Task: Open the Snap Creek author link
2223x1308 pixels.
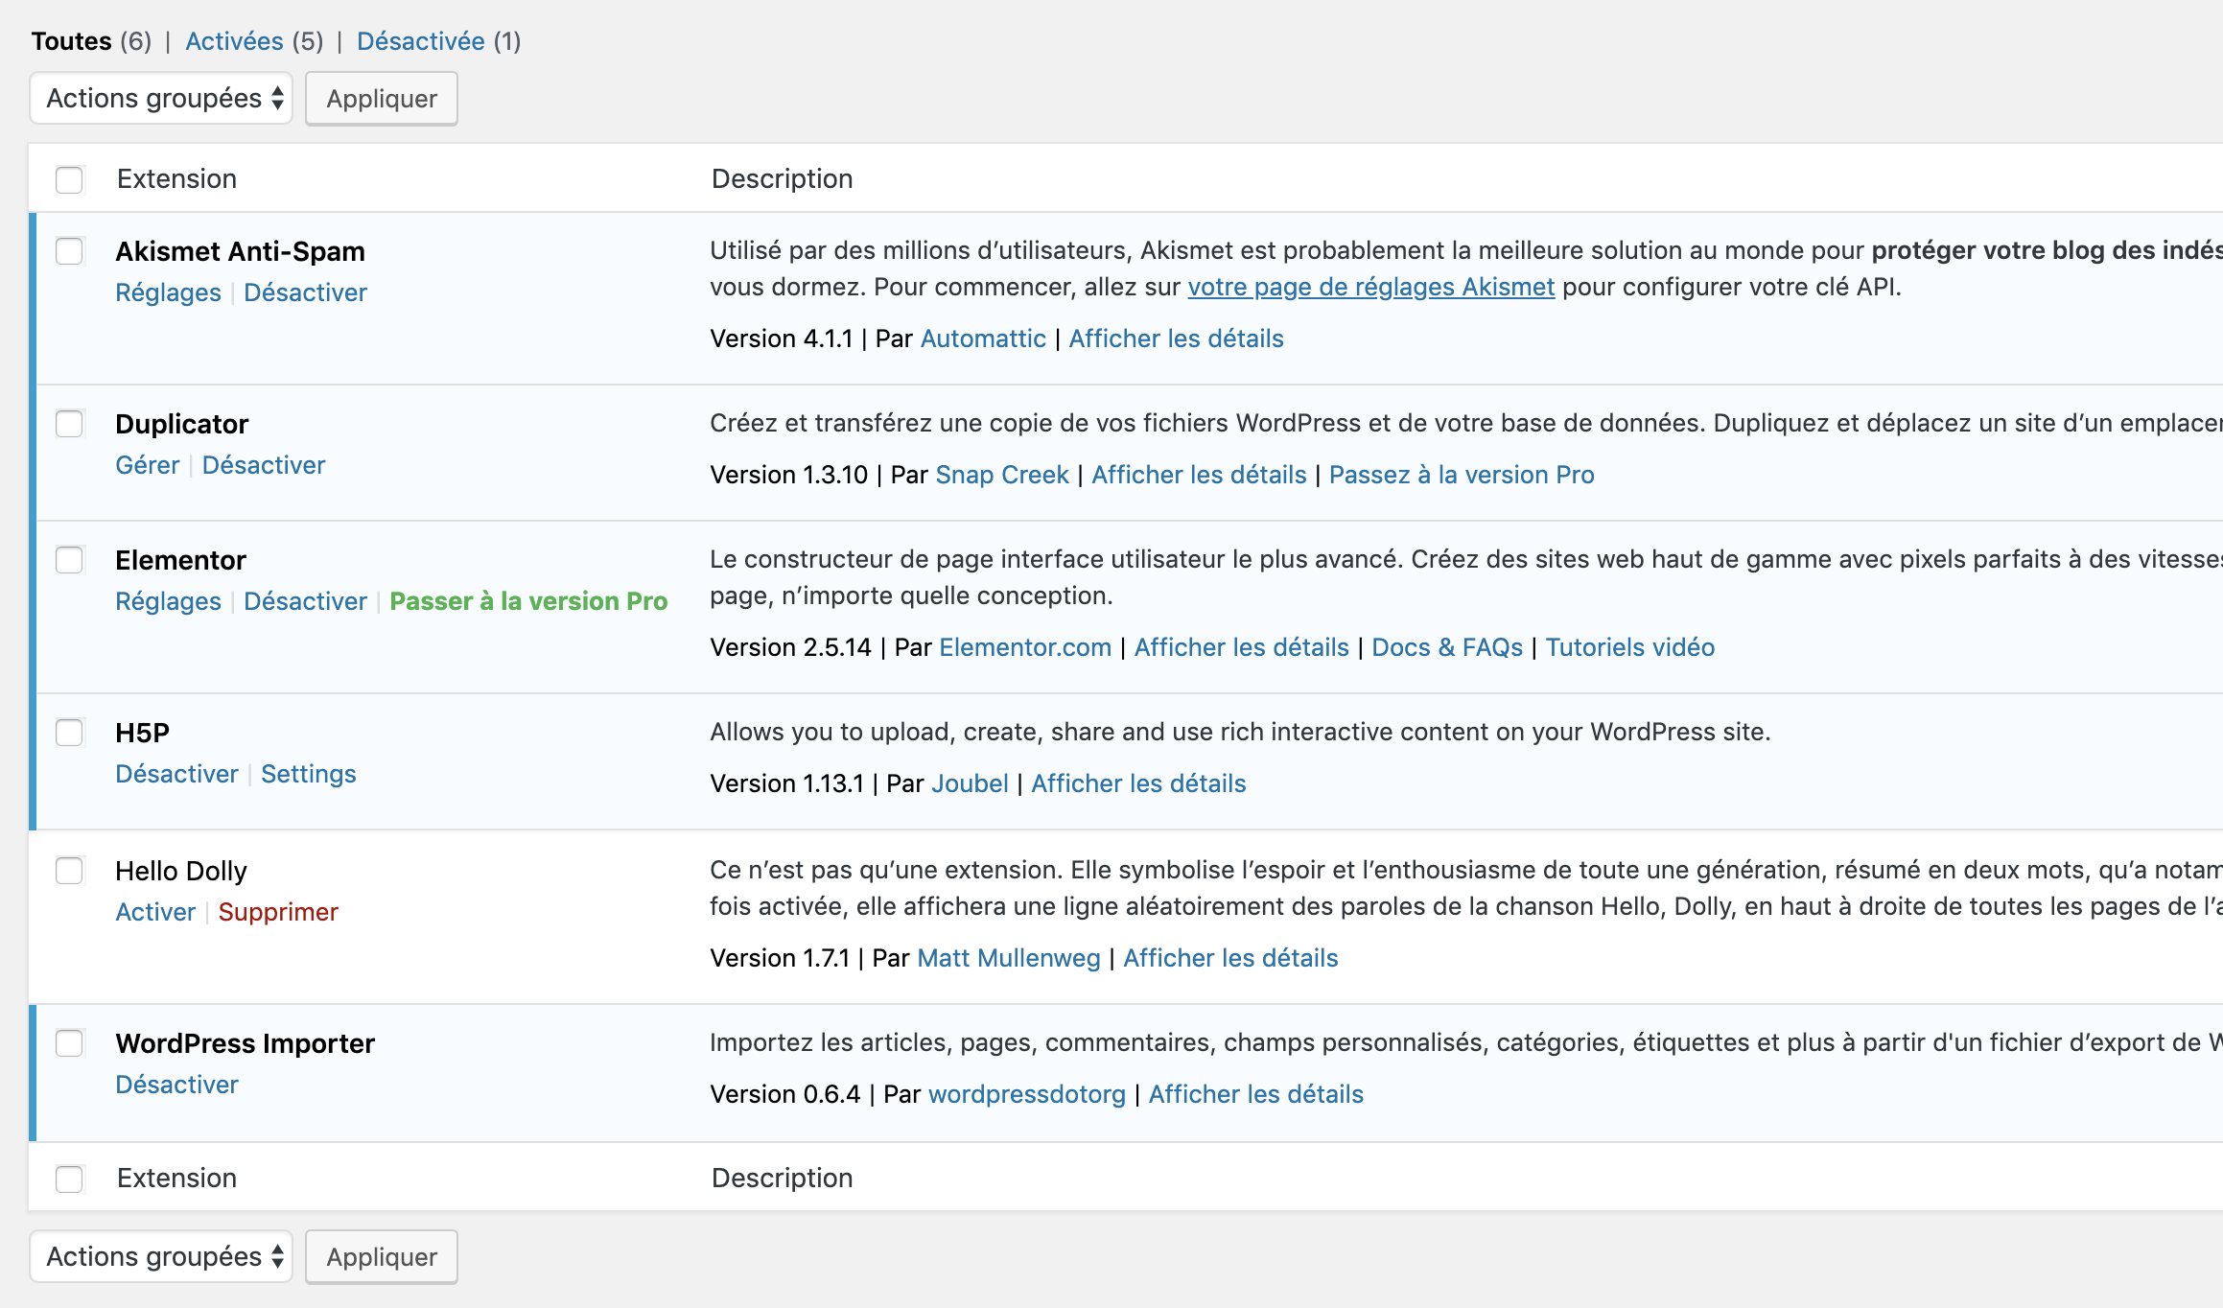Action: [1002, 475]
